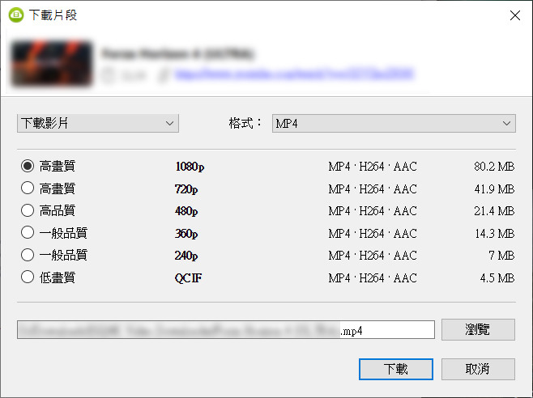Click the 取消 cancel button
Viewport: 533px width, 398px height.
click(x=478, y=369)
